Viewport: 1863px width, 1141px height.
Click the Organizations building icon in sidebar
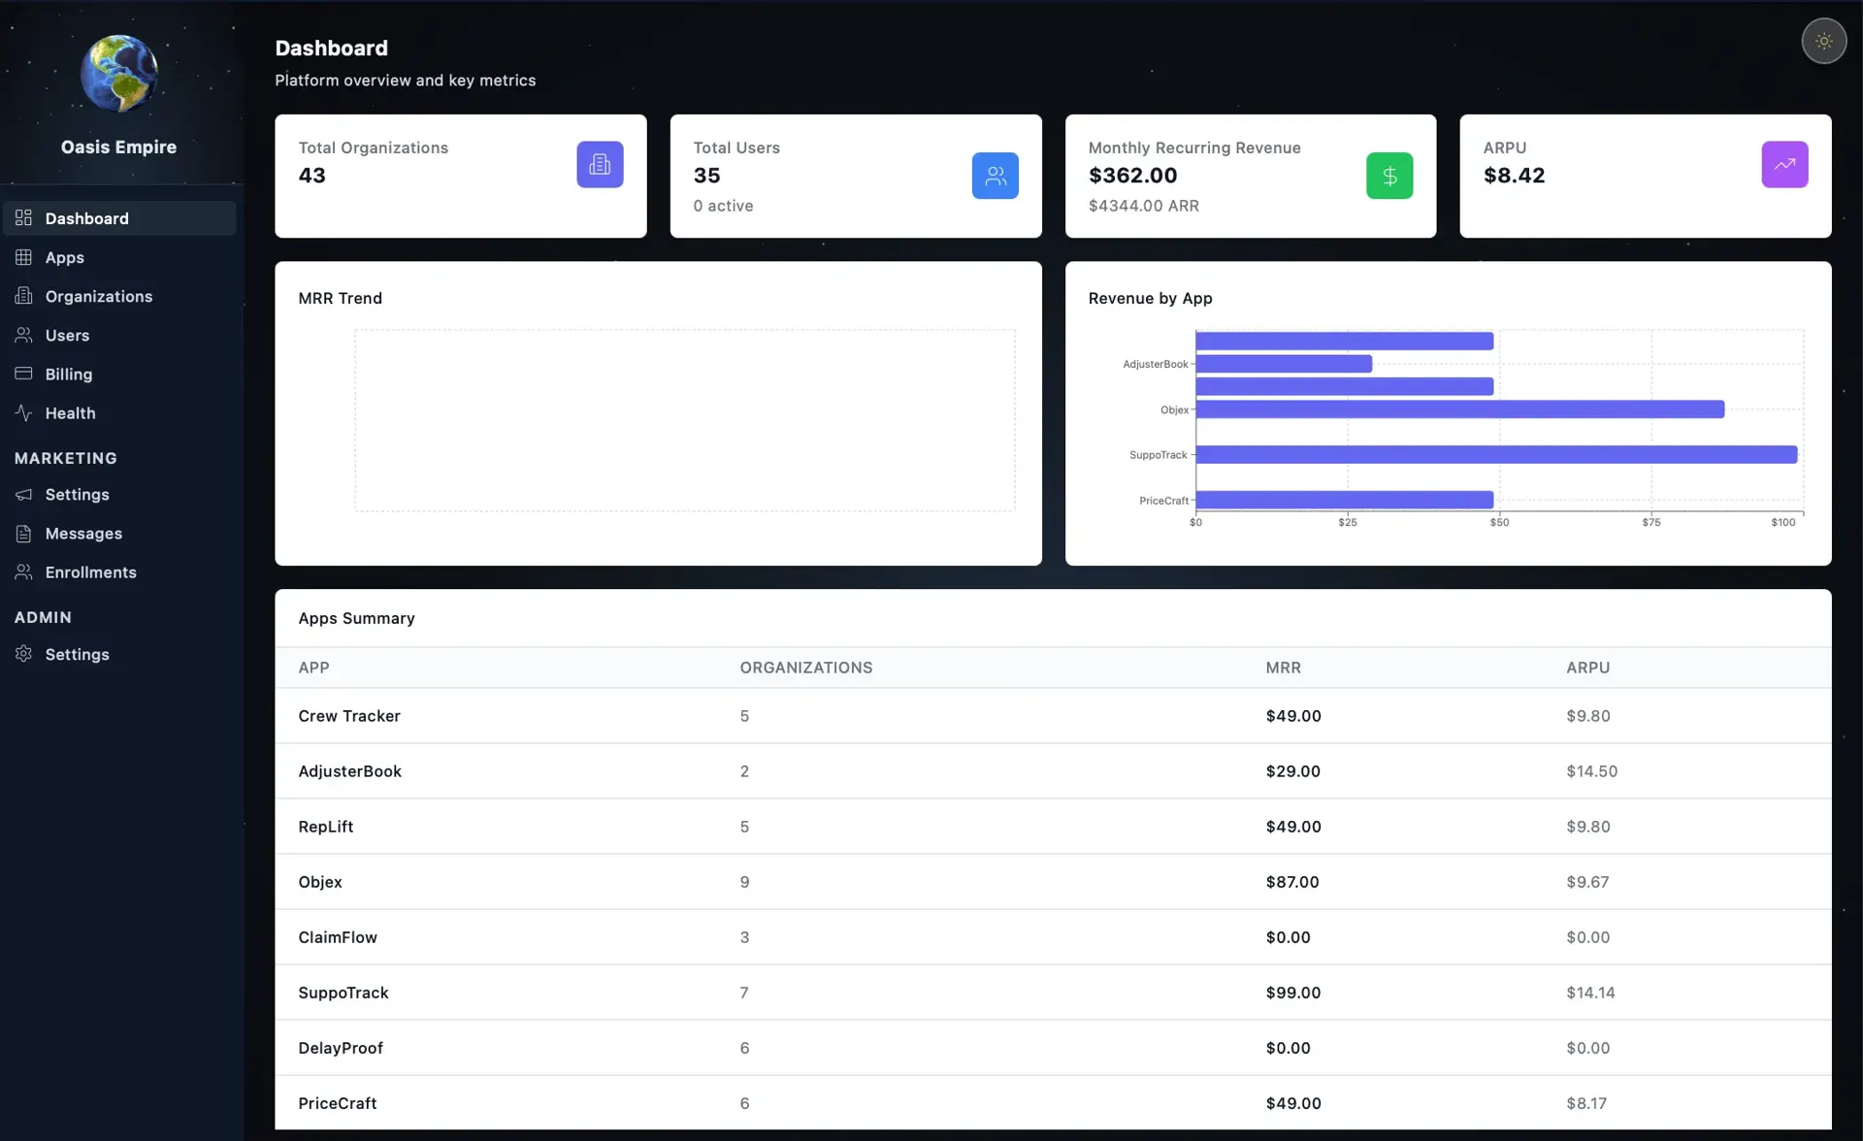click(x=24, y=296)
